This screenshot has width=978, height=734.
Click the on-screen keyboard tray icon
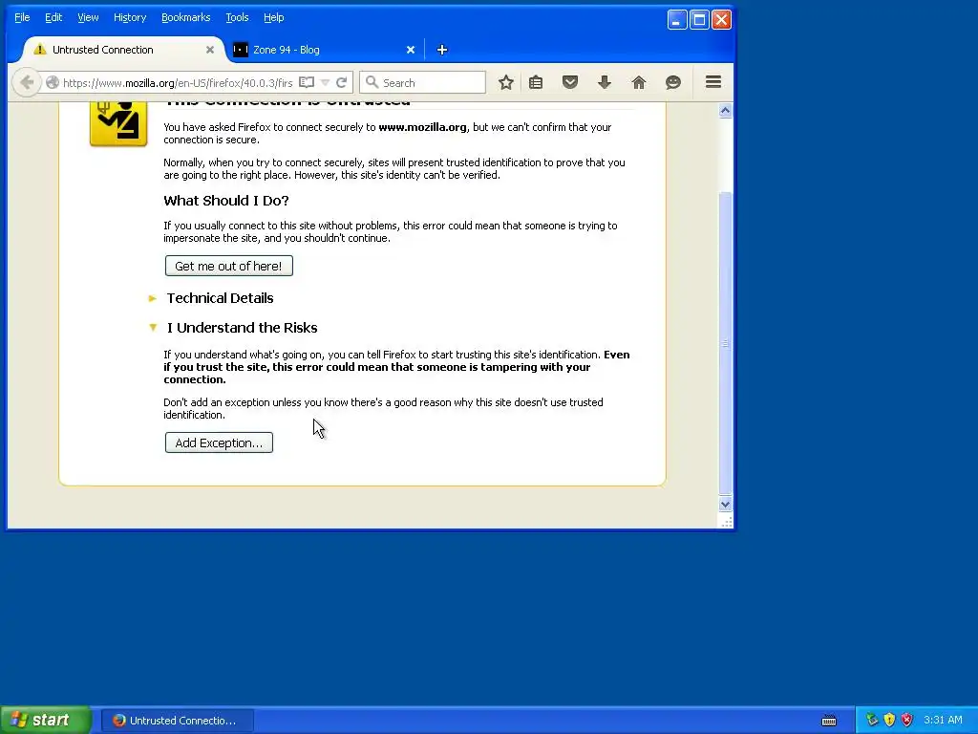pyautogui.click(x=829, y=721)
